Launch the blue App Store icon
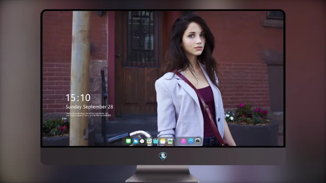The width and height of the screenshot is (326, 183). [x=191, y=141]
